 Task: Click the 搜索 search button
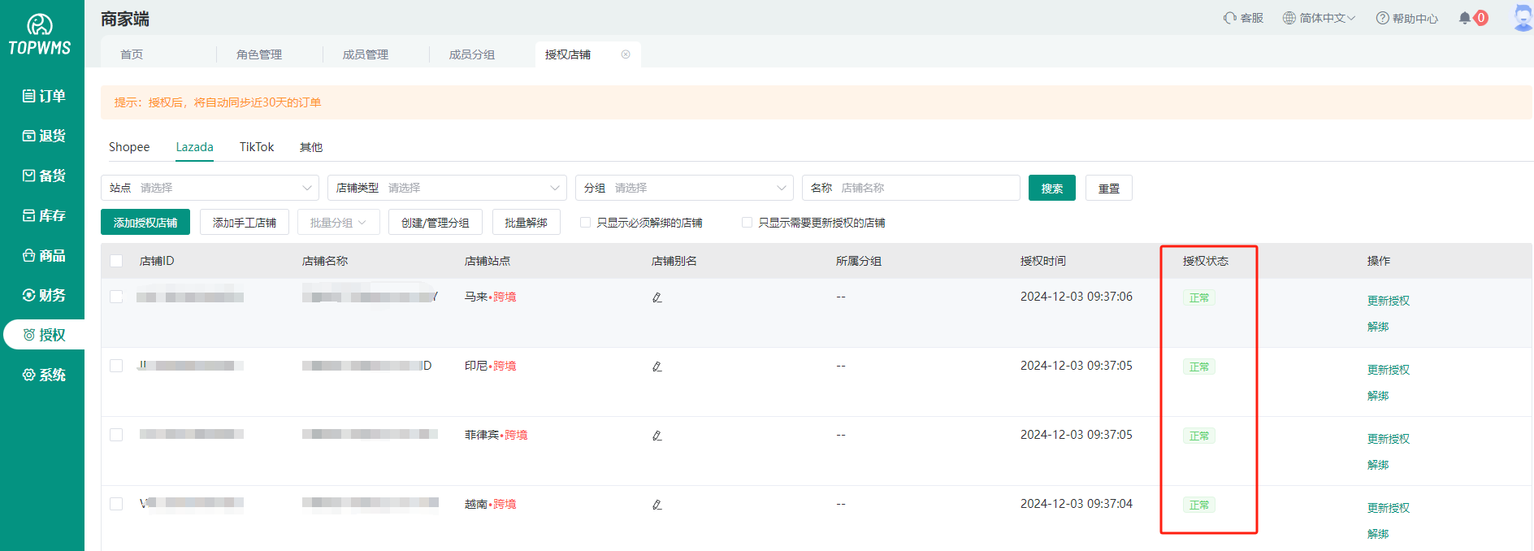click(1052, 188)
